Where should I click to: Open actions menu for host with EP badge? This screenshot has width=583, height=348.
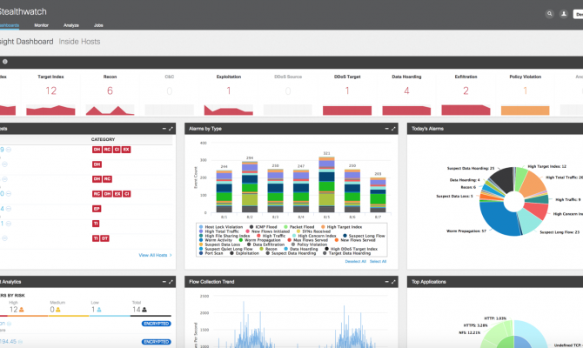(9, 209)
